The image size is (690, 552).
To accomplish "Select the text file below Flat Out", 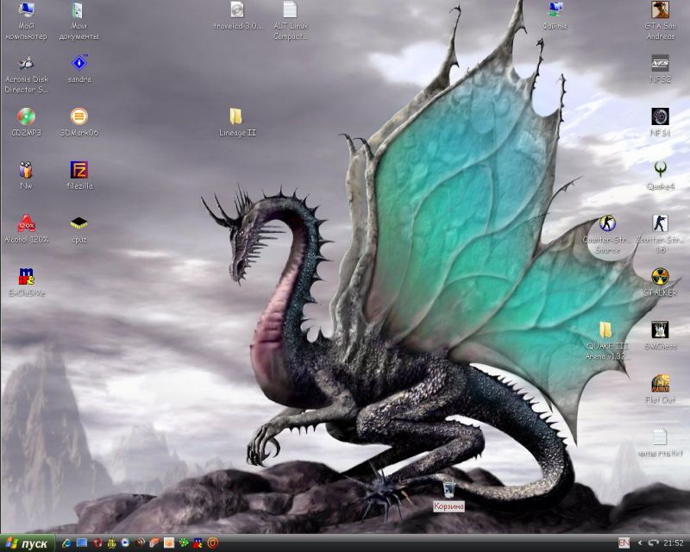I will [660, 442].
